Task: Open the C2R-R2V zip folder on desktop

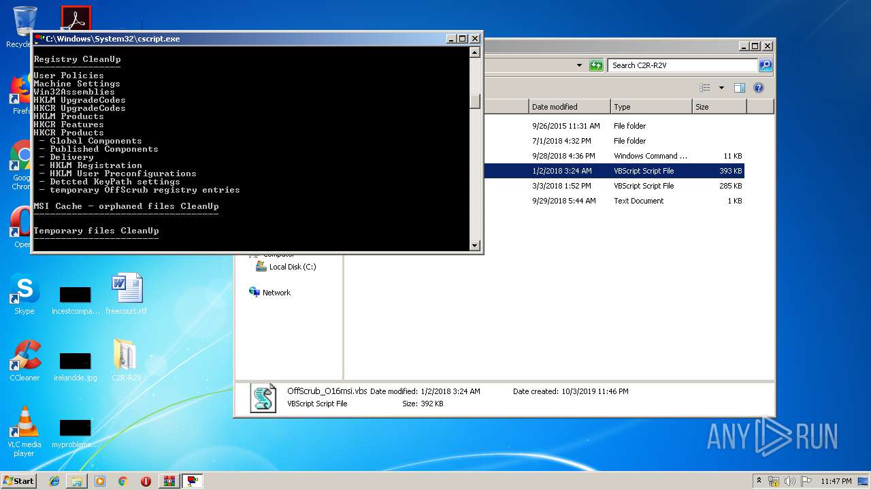Action: tap(127, 361)
